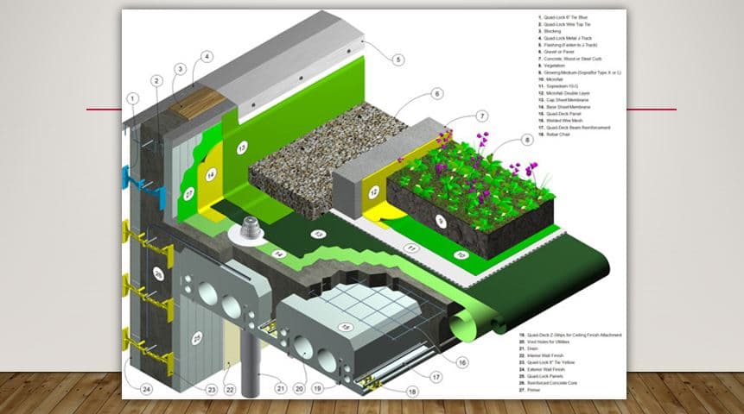Click legend entry 'Reinforced Concrete Core'
Screen dimensions: 744x414
tap(552, 383)
